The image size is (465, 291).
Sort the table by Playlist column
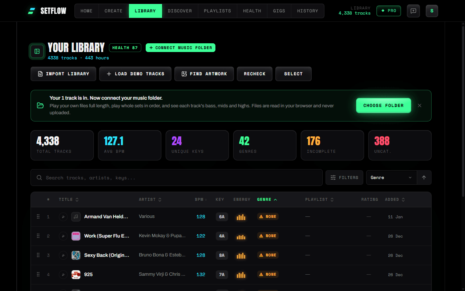coord(319,199)
